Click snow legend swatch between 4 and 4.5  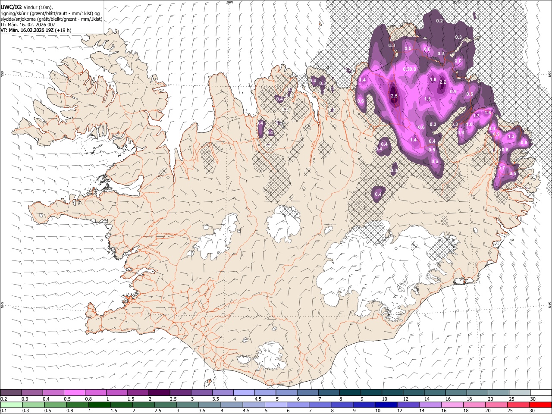coord(244,392)
